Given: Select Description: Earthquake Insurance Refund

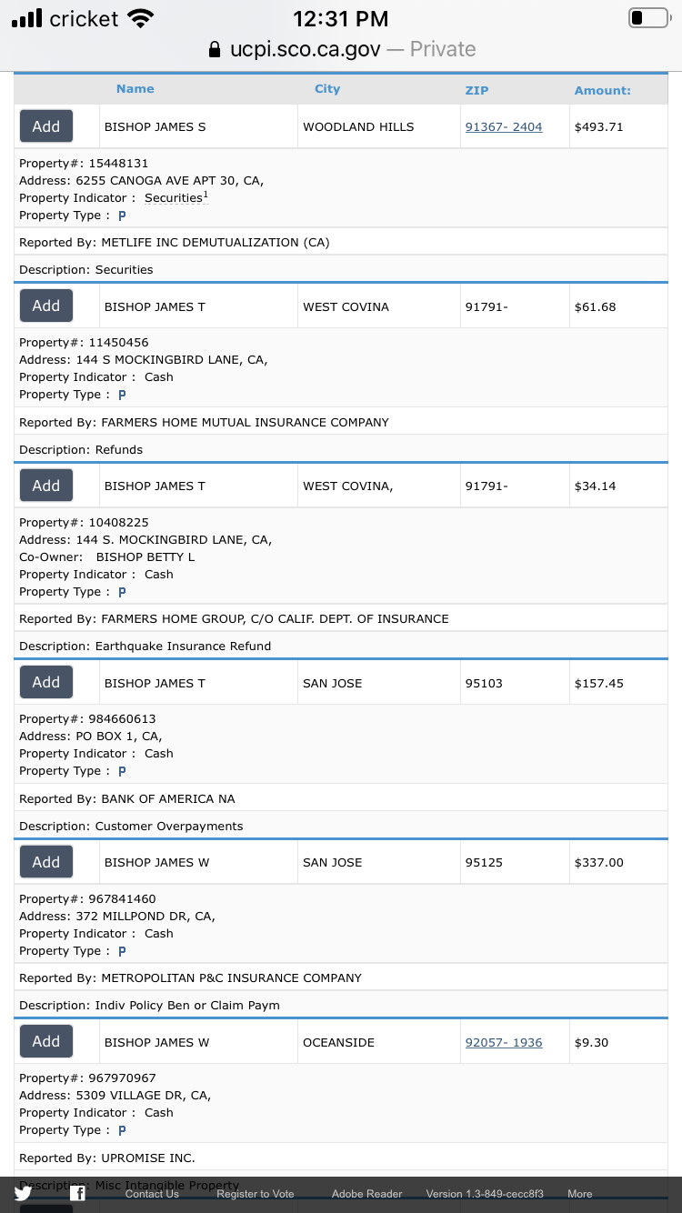Looking at the screenshot, I should (145, 647).
